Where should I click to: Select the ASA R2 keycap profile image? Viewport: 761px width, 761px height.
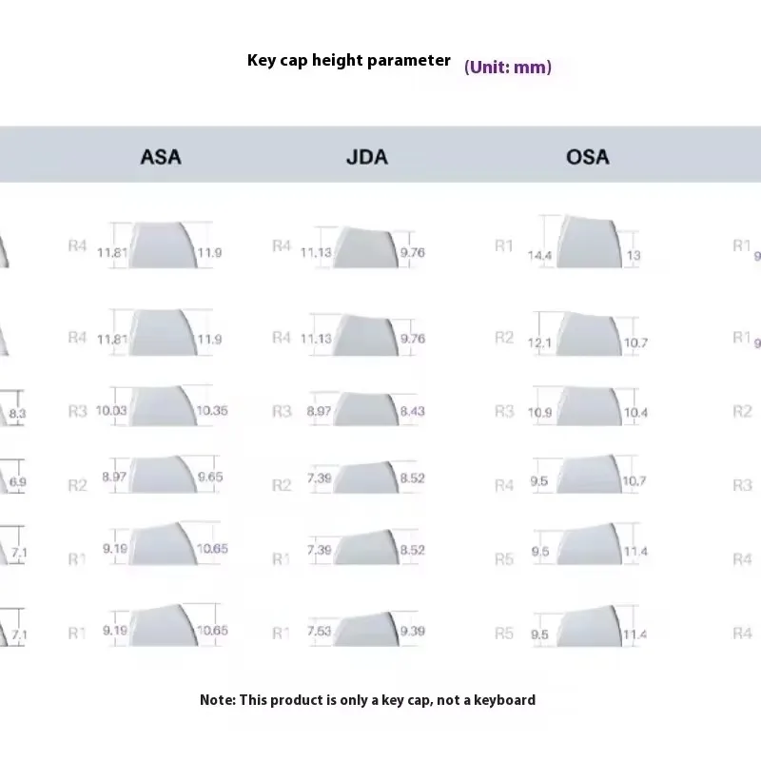pos(161,475)
